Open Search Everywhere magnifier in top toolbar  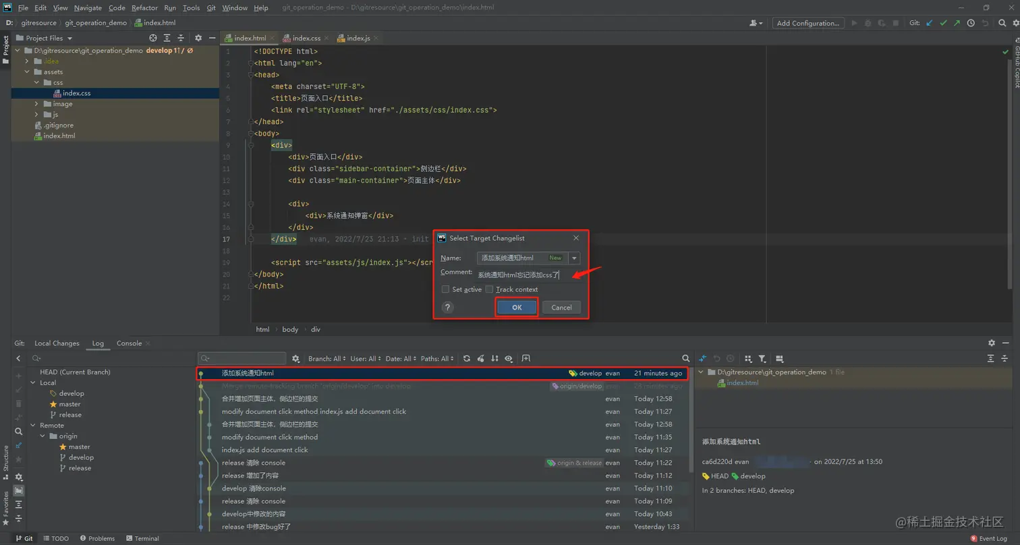click(1002, 23)
